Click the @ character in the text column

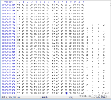pos(87,49)
